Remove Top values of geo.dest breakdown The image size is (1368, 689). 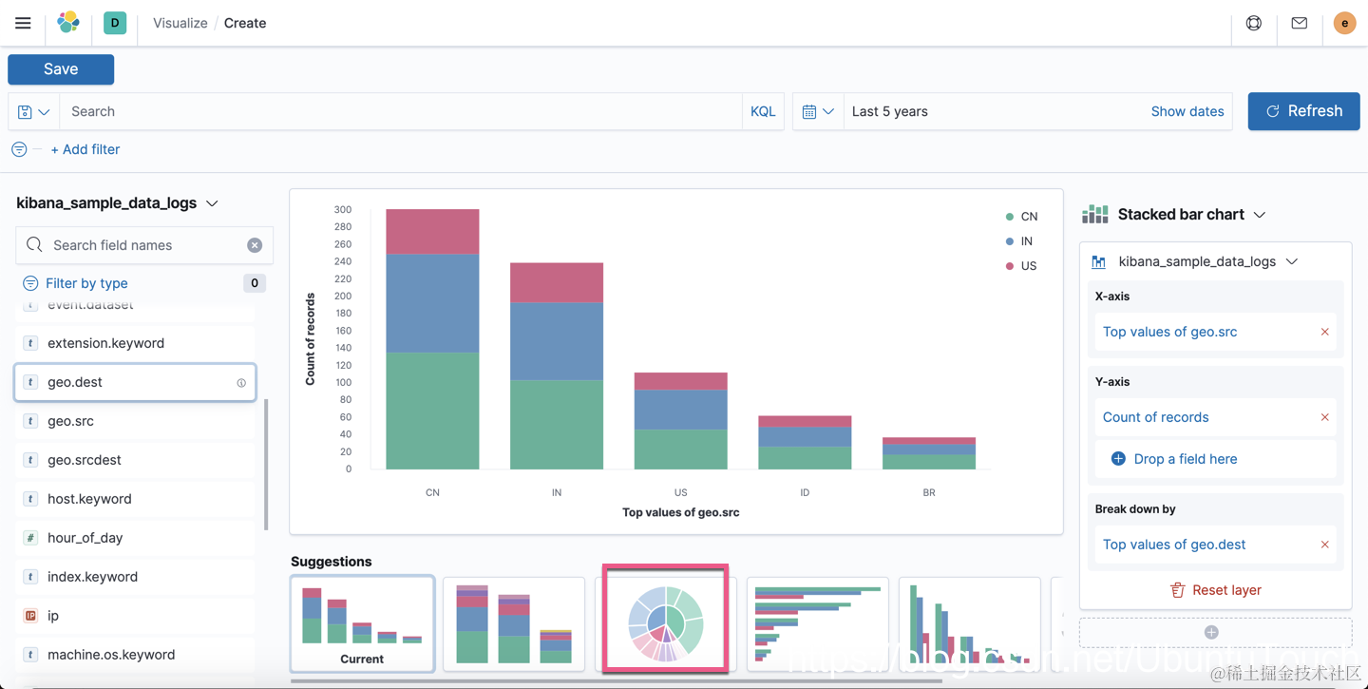coord(1324,545)
